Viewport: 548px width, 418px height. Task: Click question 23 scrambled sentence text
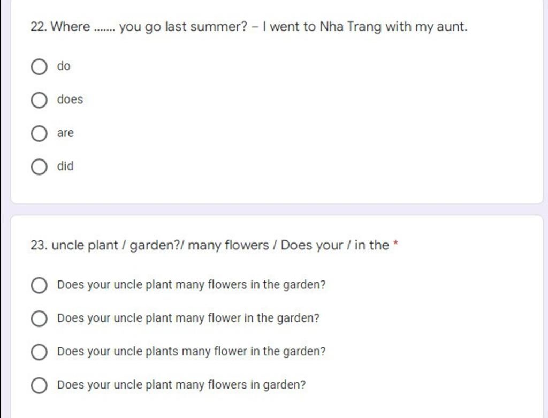[x=210, y=245]
